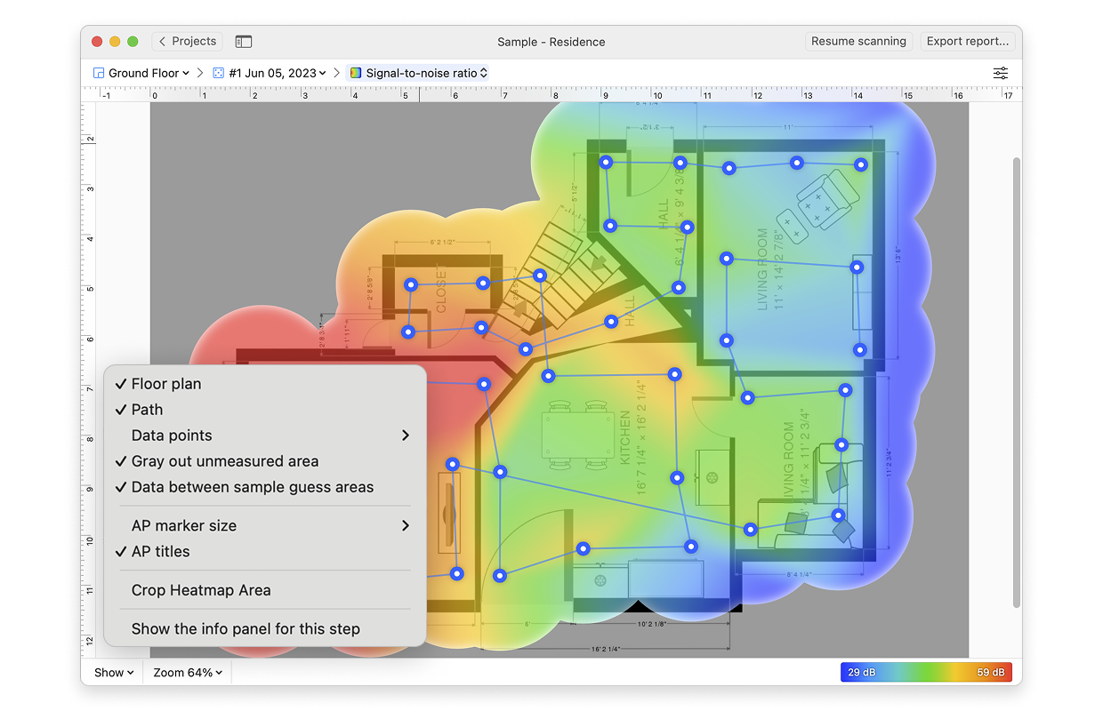Click the 29 dB end of color legend
1103x711 pixels.
point(860,672)
